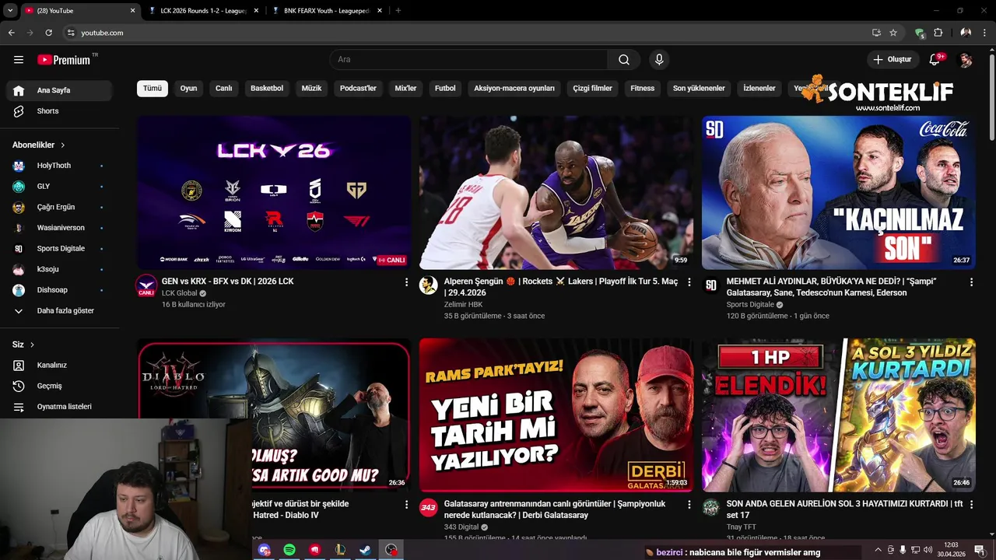Select the Tümü filter chip
Image resolution: width=996 pixels, height=560 pixels.
point(153,89)
